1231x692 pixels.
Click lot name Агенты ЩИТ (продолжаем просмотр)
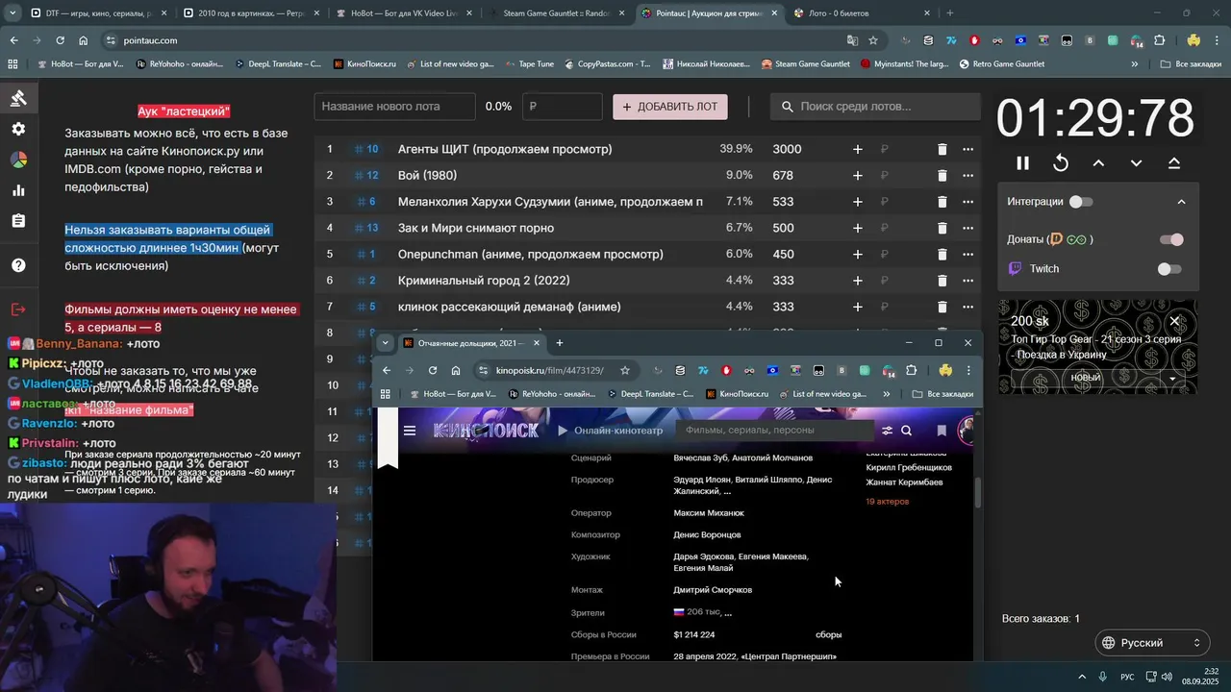click(505, 149)
